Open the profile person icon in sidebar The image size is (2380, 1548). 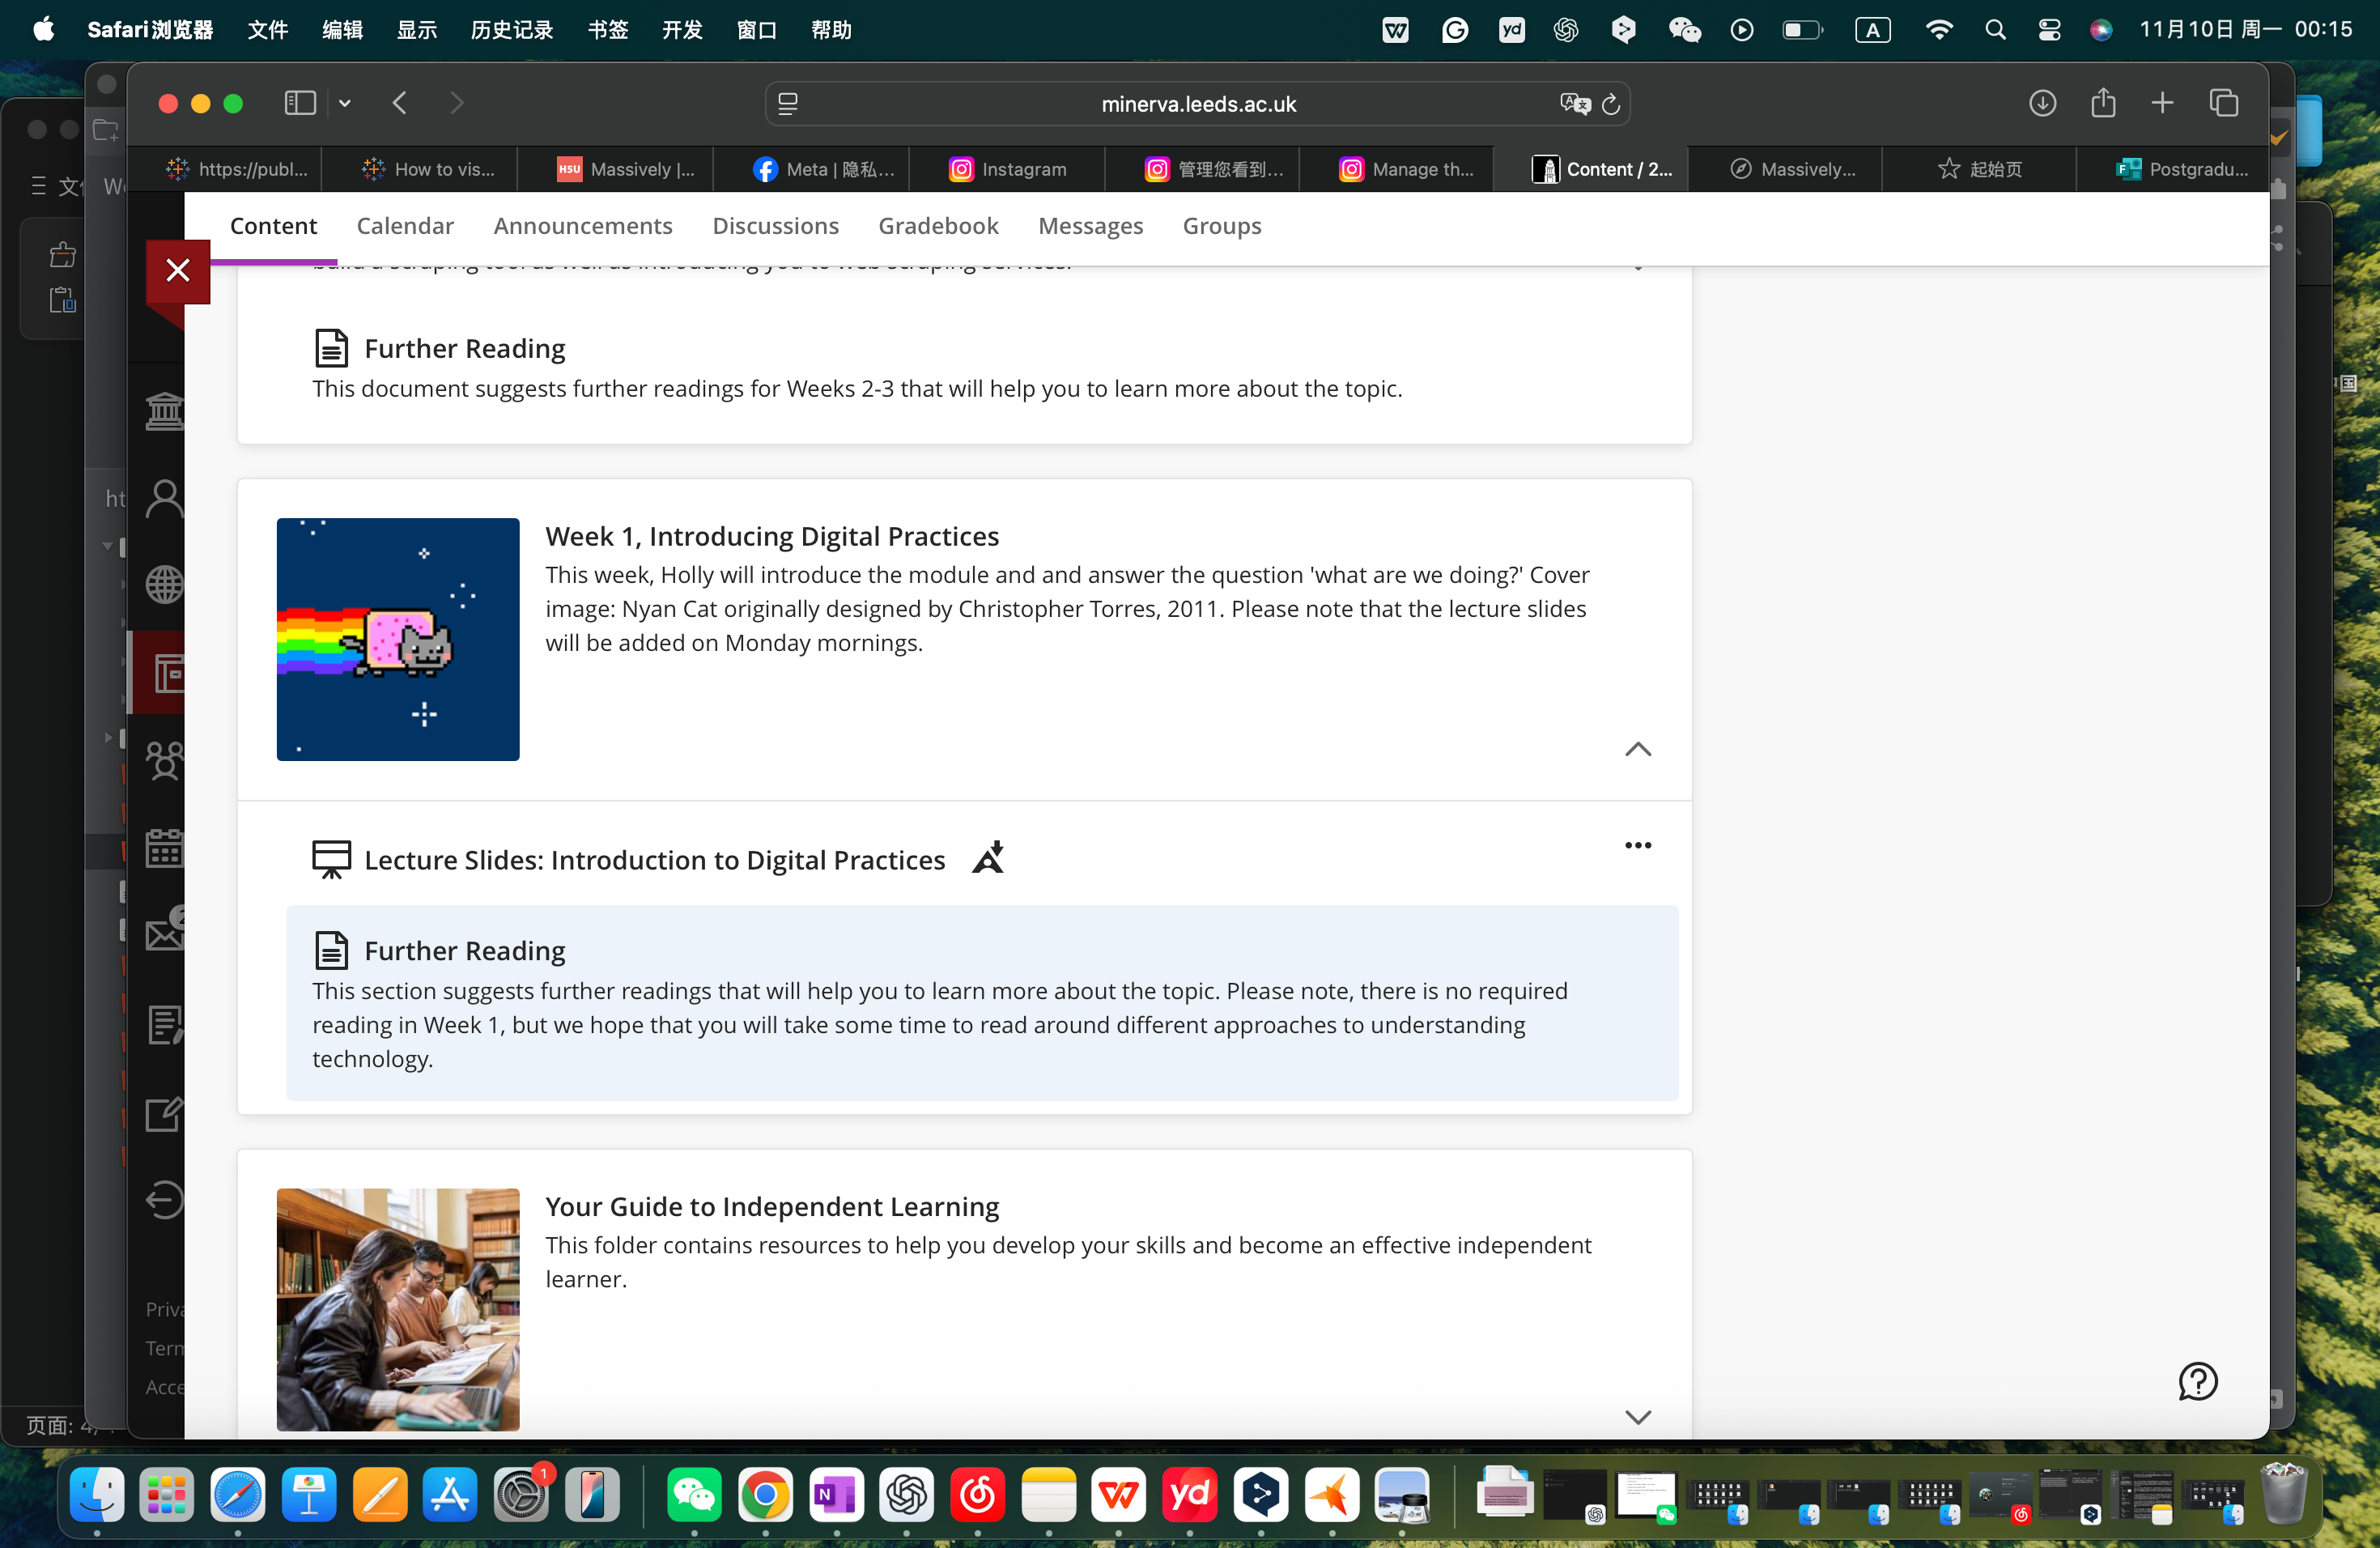(x=165, y=498)
